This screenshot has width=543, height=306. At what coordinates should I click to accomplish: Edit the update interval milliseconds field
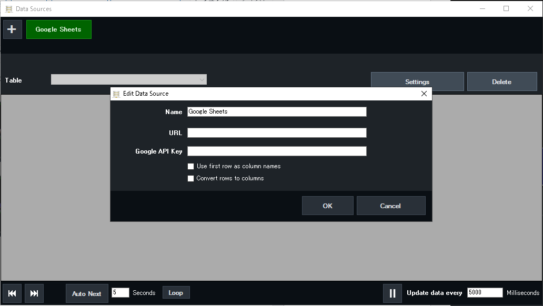click(x=485, y=292)
